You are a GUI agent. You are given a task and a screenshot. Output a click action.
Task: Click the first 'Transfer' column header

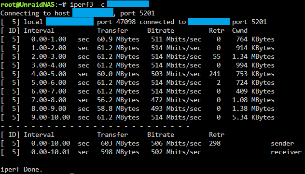point(112,31)
